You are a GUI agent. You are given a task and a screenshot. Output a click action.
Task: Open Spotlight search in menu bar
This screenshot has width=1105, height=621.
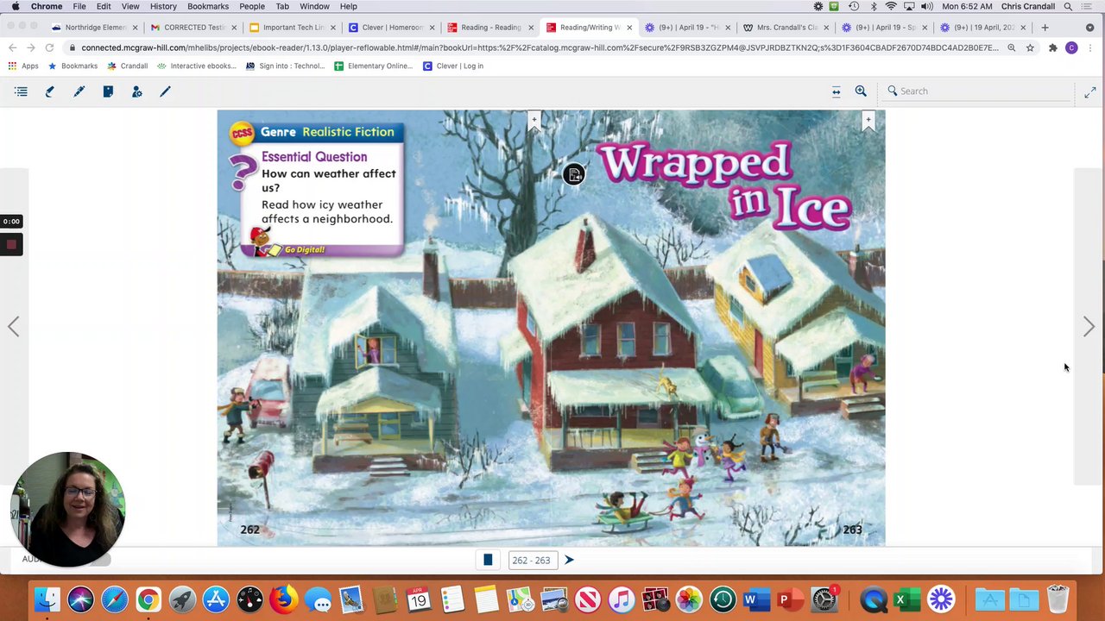coord(1068,6)
